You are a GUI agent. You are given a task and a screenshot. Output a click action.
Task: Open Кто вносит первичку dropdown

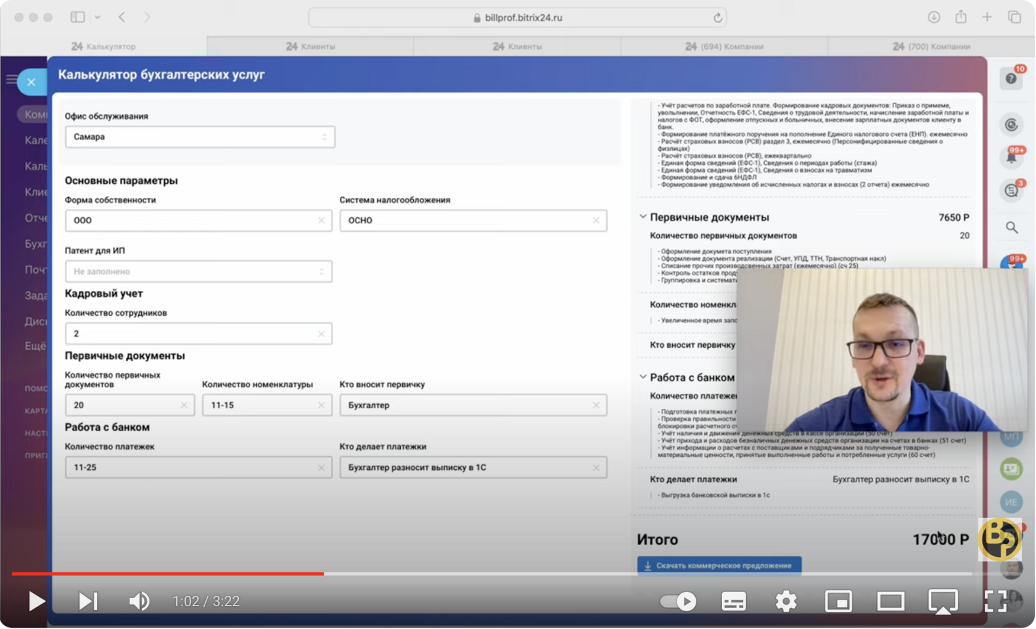[473, 405]
